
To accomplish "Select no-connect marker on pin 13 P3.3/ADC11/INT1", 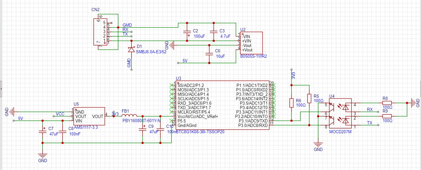I will click(x=274, y=112).
